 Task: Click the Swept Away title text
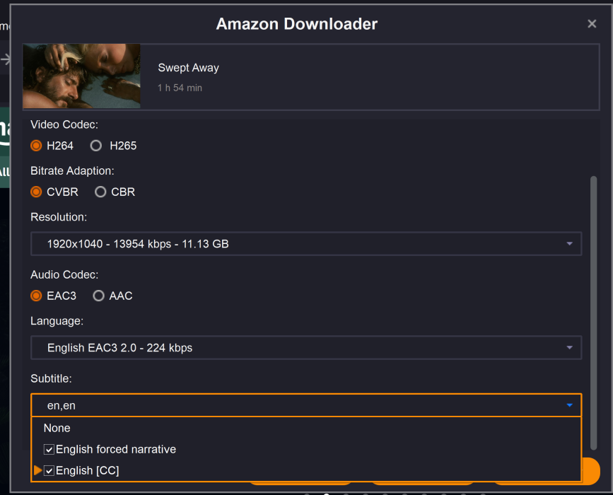tap(188, 68)
